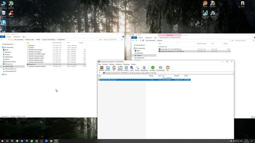The width and height of the screenshot is (255, 143).
Task: Select Быстрый доступ in left explorer tree
Action: click(9, 44)
